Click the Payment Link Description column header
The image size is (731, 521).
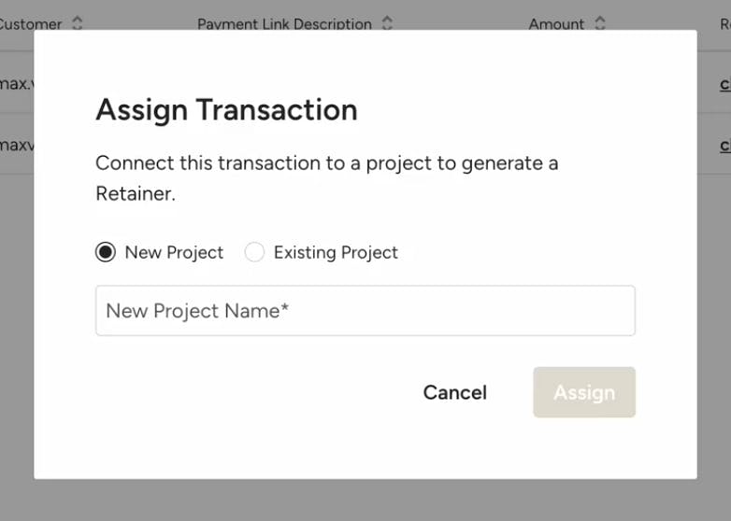point(284,23)
